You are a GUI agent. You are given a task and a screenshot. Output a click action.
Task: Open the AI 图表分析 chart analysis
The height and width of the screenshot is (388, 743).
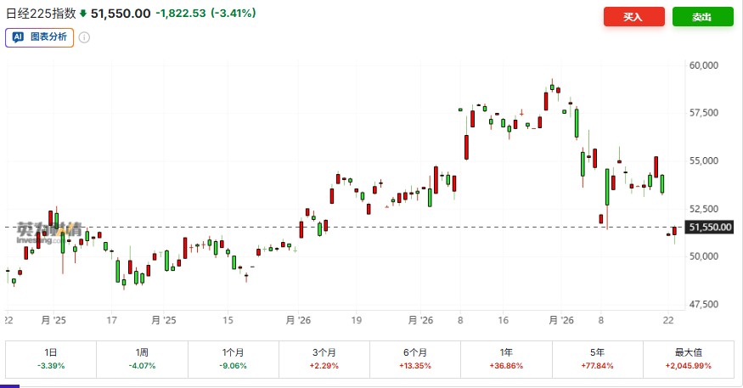tap(40, 37)
